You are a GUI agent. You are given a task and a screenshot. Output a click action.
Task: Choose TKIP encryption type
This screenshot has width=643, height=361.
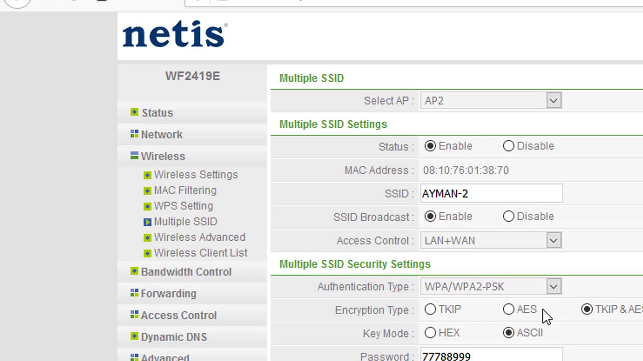coord(430,309)
